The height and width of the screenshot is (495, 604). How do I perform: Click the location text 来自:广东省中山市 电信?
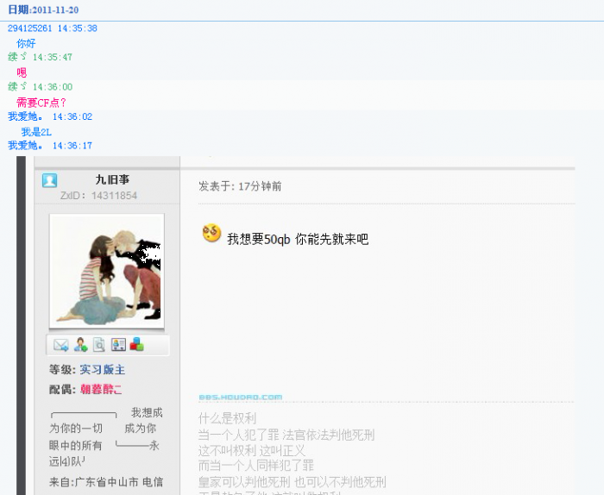pyautogui.click(x=106, y=482)
